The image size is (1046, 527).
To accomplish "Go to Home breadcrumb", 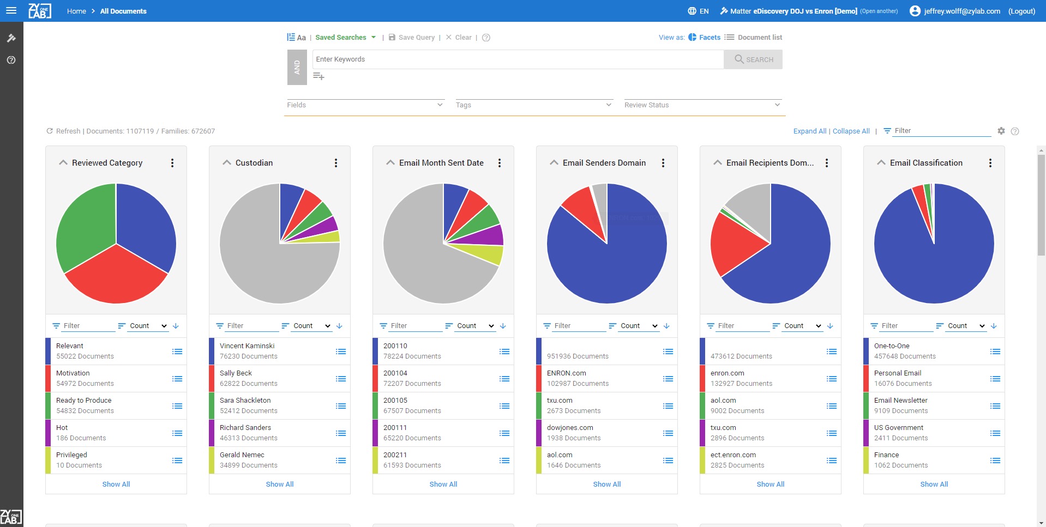I will [76, 11].
